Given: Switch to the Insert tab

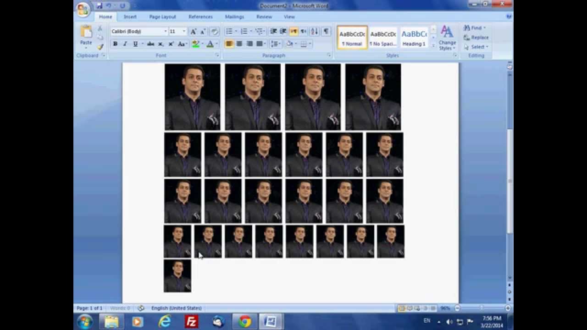Looking at the screenshot, I should 130,16.
